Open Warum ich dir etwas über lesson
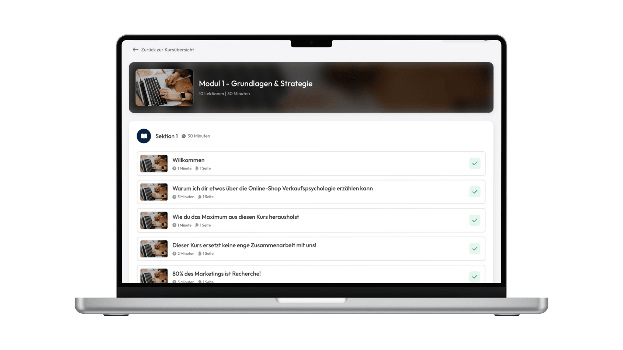The height and width of the screenshot is (350, 623). 273,188
